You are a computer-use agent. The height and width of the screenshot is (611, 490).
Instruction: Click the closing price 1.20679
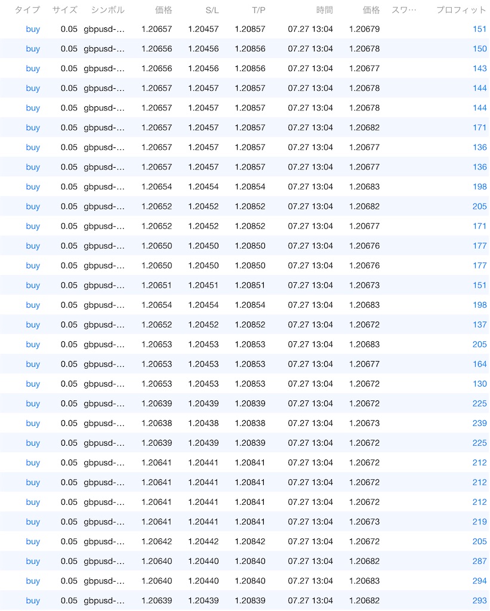[364, 29]
